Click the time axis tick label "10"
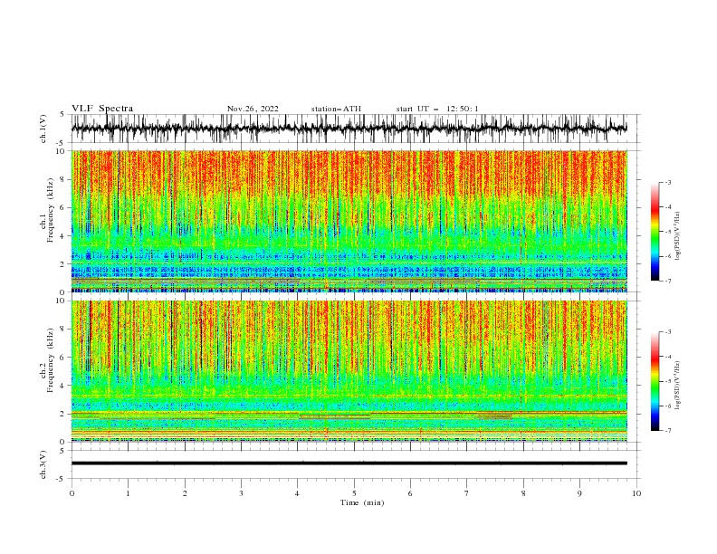 636,493
